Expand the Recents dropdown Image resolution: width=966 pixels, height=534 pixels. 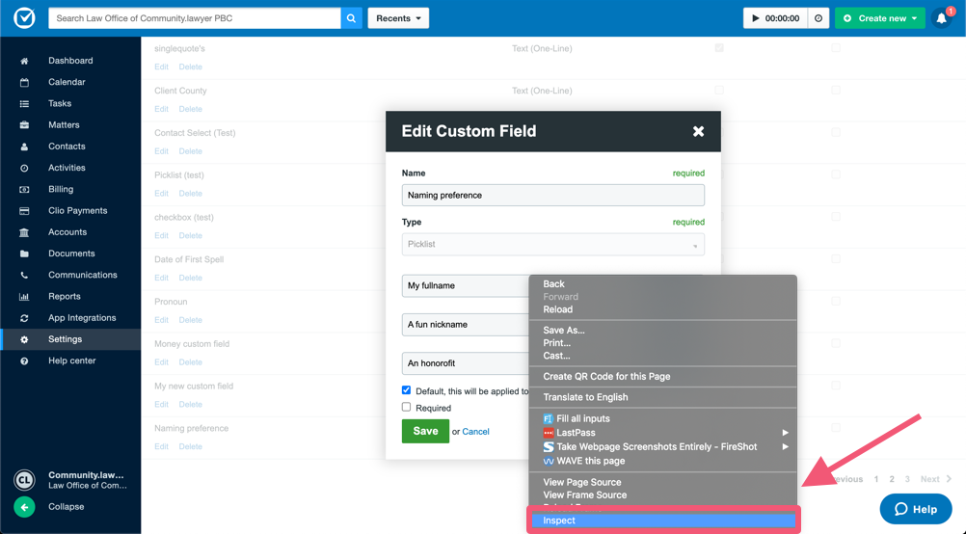click(x=398, y=18)
